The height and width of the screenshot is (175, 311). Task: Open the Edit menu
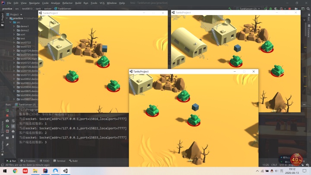coord(16,3)
